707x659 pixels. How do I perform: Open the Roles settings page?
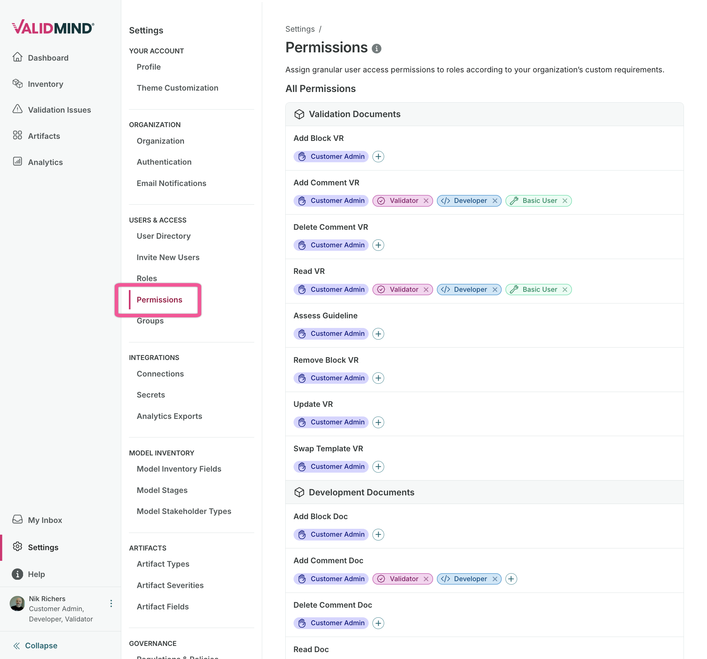146,278
